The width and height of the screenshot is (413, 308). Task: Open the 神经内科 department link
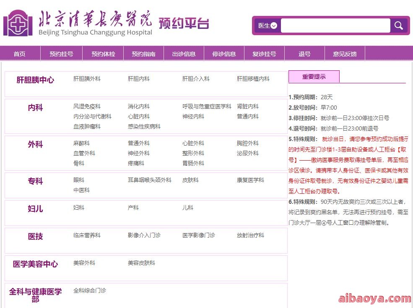coord(193,116)
